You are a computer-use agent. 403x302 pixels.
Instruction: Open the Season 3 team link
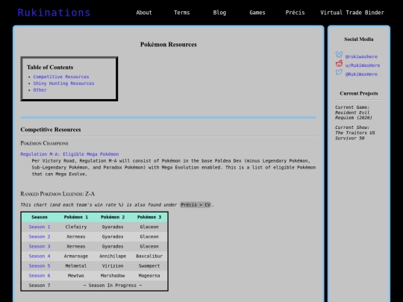click(x=40, y=247)
